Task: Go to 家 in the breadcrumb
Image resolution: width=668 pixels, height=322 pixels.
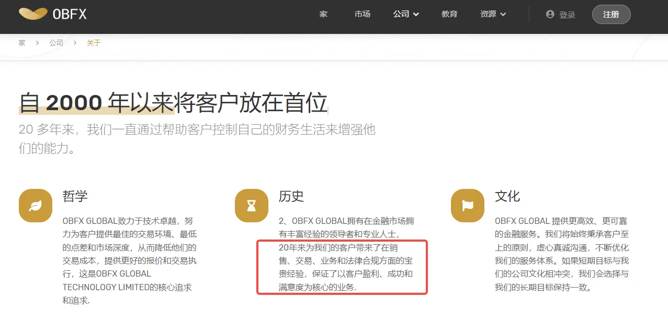Action: 22,43
